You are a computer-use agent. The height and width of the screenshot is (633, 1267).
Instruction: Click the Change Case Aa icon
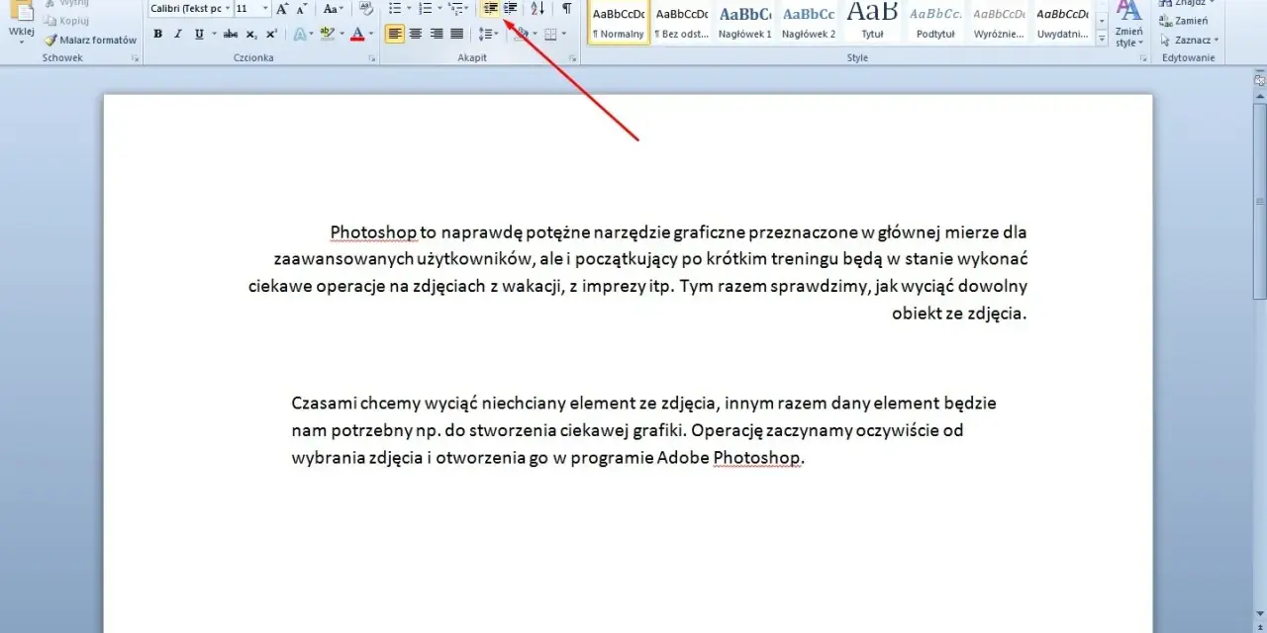coord(332,8)
